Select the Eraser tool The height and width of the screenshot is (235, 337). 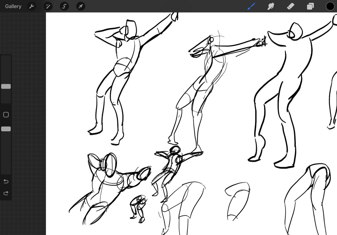click(291, 6)
